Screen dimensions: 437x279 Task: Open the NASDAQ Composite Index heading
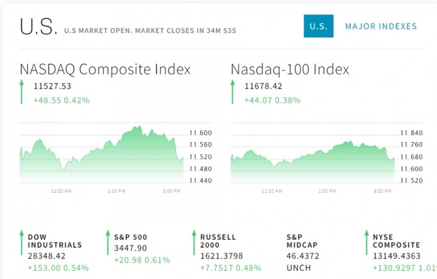(x=105, y=69)
